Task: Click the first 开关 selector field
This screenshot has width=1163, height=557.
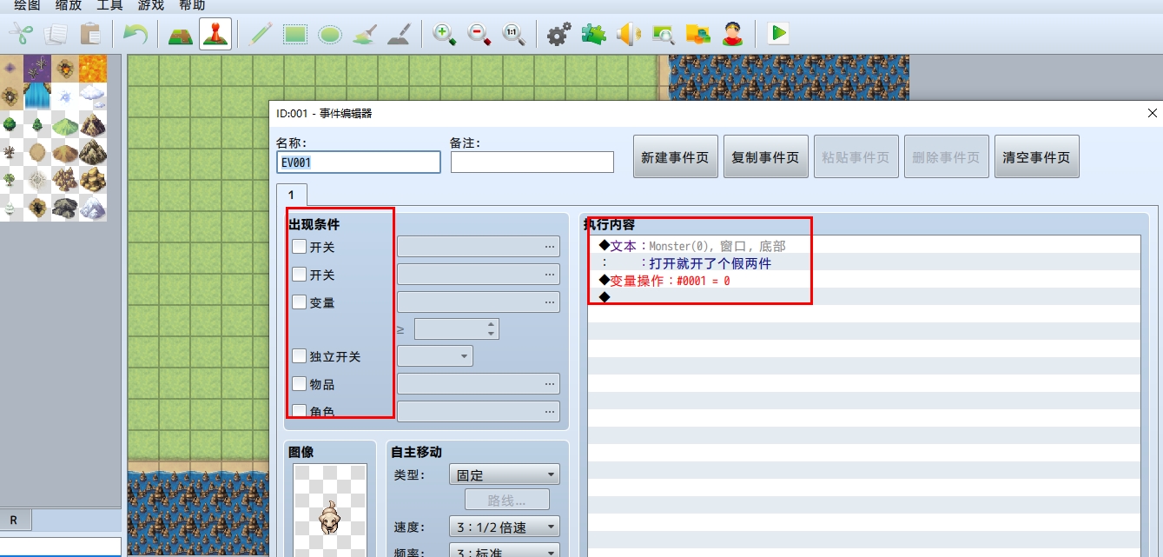Action: (x=479, y=247)
